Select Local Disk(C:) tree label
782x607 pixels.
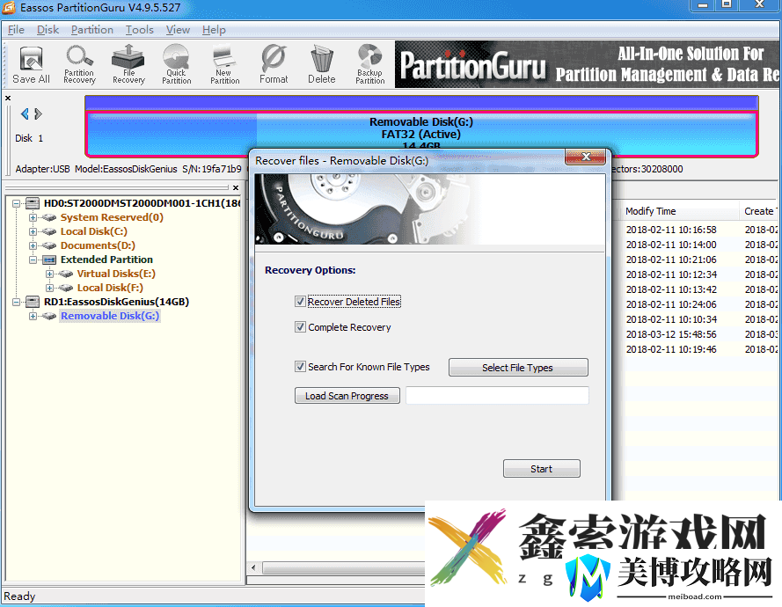coord(94,231)
